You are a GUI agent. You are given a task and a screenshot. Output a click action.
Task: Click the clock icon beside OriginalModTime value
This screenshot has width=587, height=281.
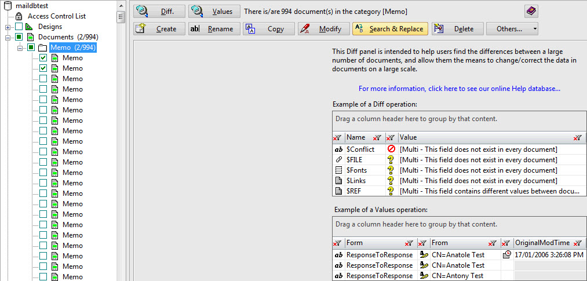pos(506,254)
